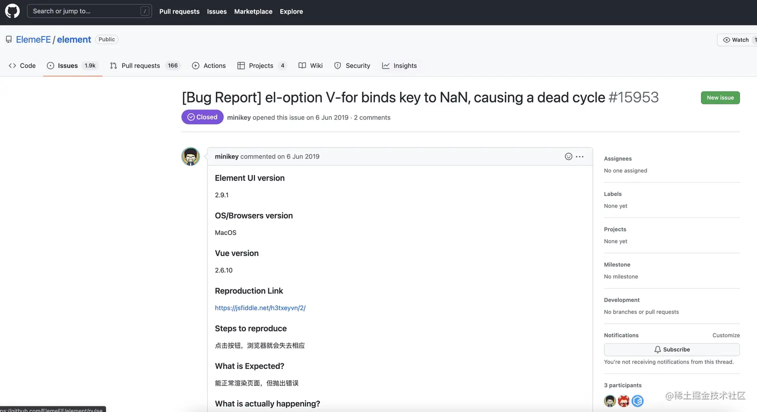Click the Security shield icon

click(x=338, y=65)
